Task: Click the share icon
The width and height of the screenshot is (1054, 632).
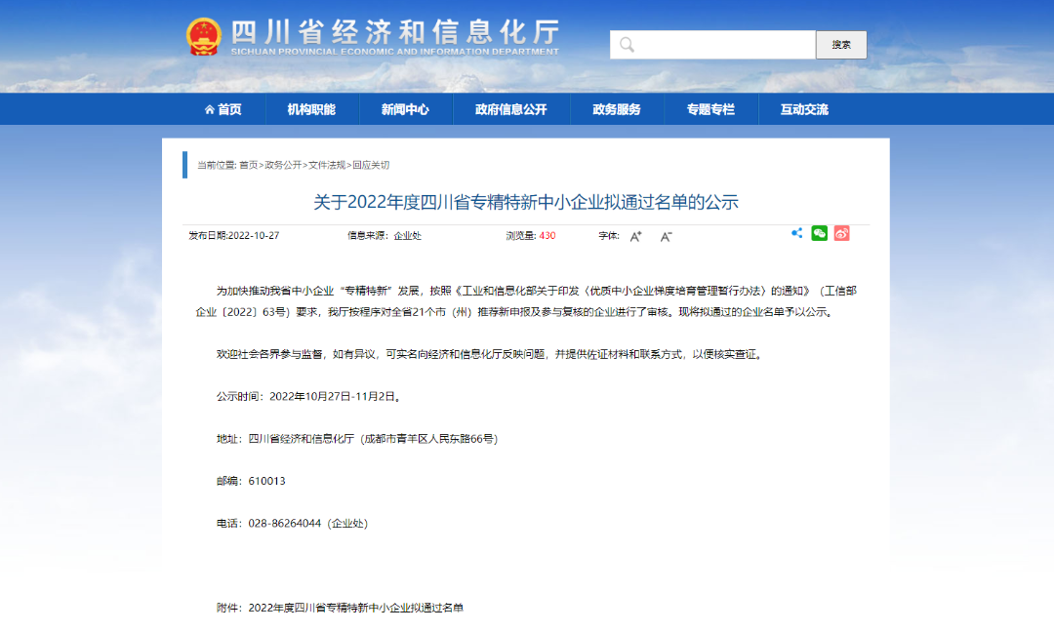Action: click(797, 233)
